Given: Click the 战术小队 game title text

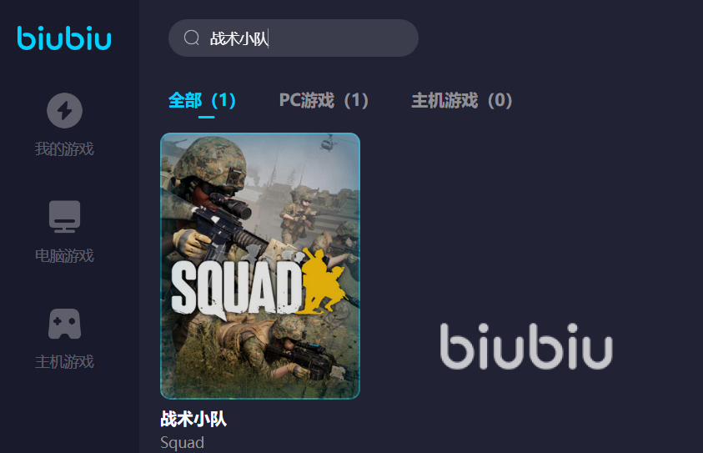Looking at the screenshot, I should coord(193,419).
